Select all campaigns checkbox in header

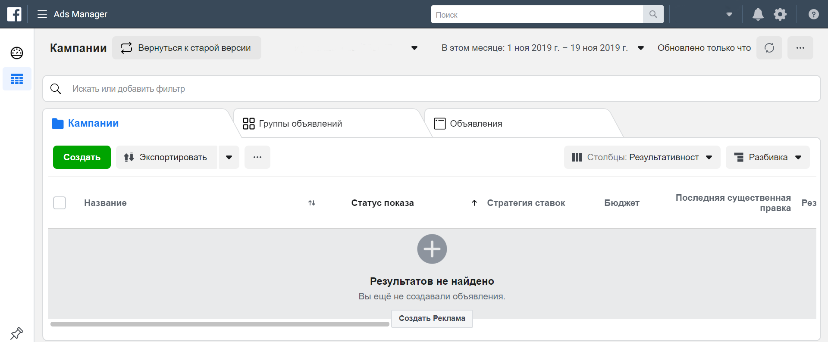coord(60,203)
